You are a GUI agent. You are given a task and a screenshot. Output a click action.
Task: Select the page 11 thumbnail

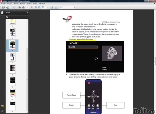coord(12,106)
